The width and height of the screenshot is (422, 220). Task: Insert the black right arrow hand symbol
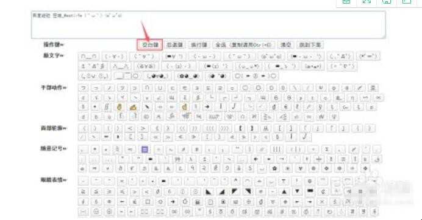click(x=207, y=108)
